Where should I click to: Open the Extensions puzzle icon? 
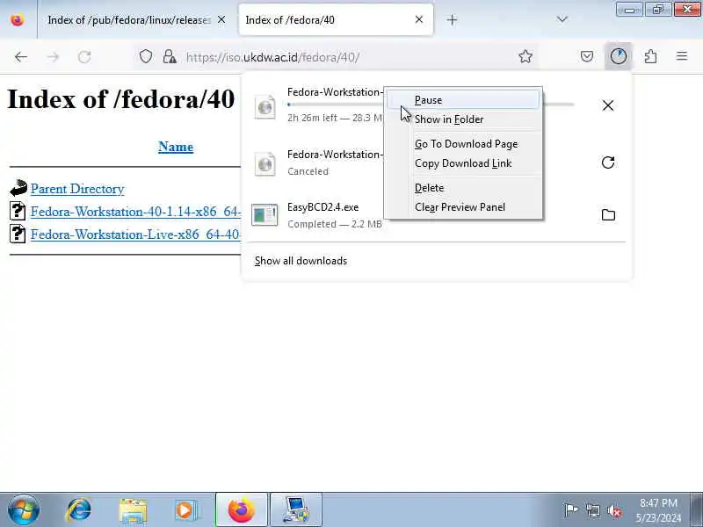click(x=650, y=56)
